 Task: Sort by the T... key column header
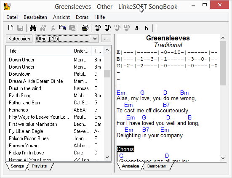(98, 51)
